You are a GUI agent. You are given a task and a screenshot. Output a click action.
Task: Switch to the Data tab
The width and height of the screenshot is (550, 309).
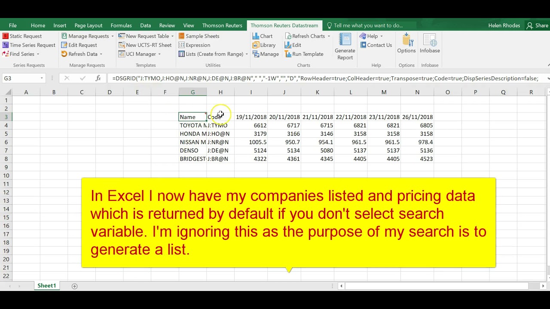click(145, 25)
